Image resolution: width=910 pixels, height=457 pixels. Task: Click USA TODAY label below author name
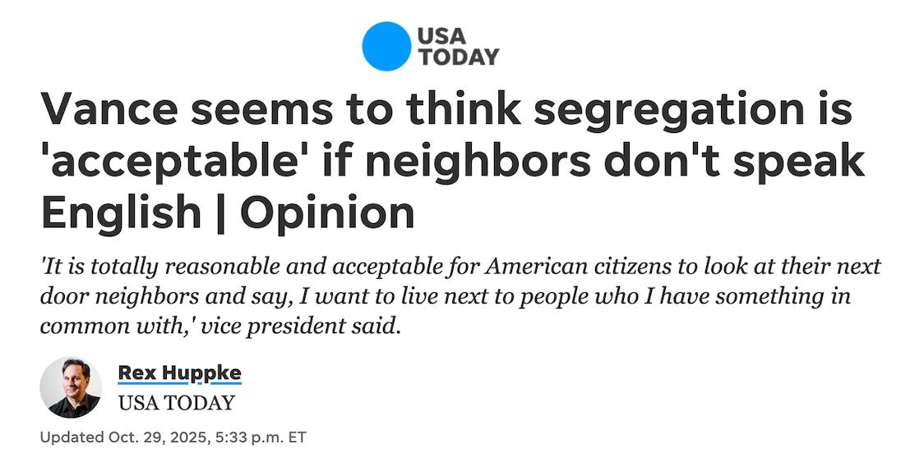tap(176, 403)
